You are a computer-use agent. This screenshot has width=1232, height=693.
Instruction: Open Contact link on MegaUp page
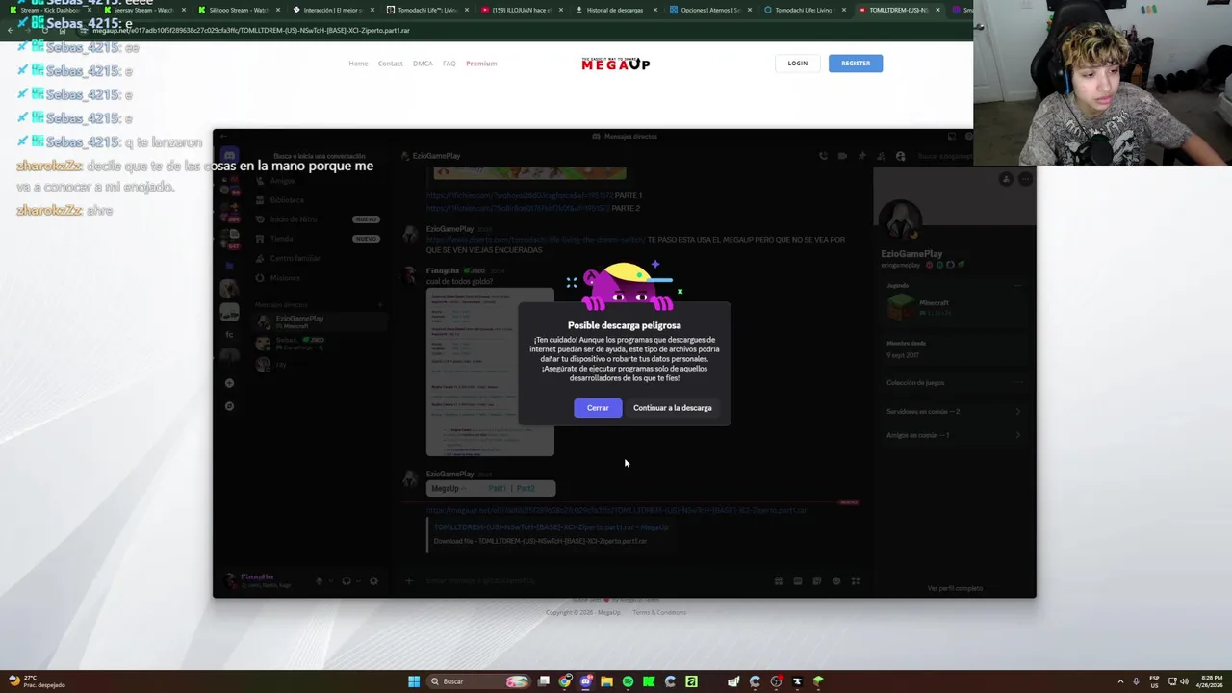tap(390, 64)
